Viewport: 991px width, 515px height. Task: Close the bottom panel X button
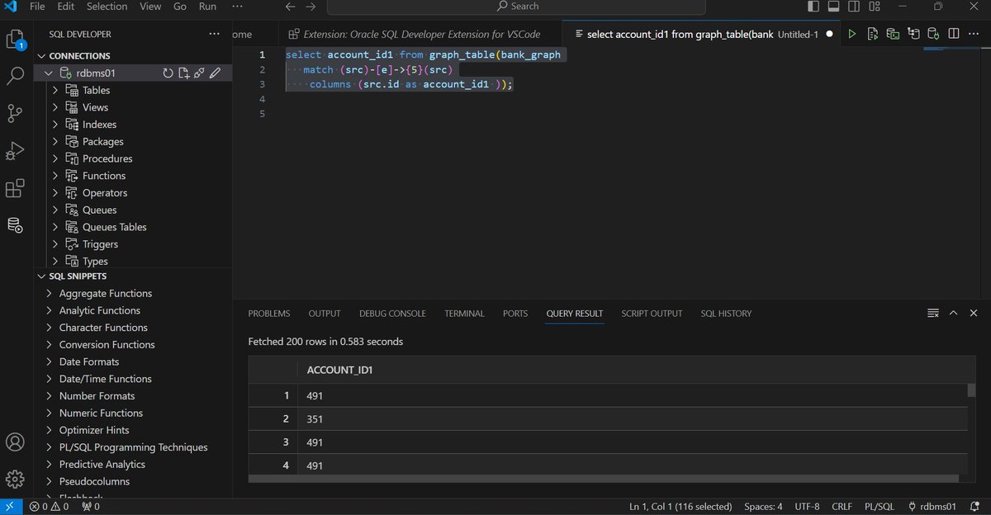974,313
